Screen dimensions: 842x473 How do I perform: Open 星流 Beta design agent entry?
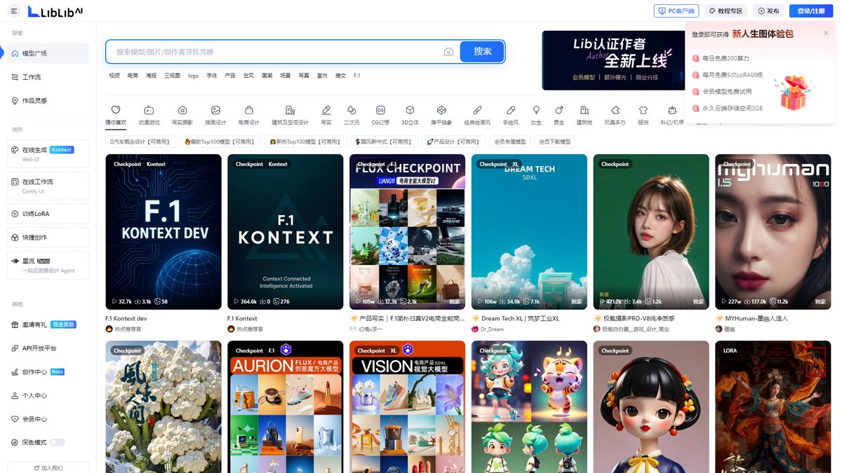coord(48,265)
